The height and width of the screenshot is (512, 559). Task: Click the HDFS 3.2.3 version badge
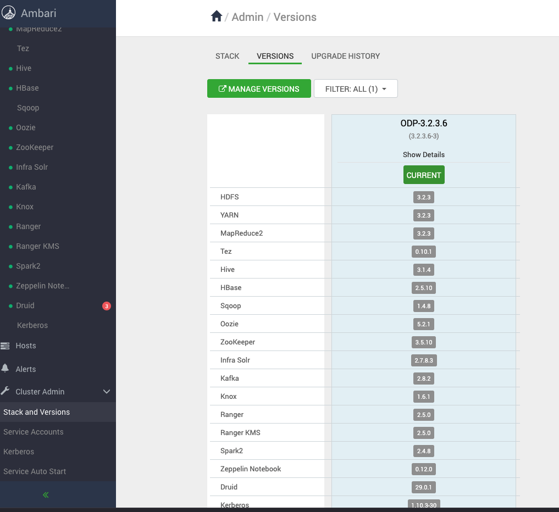424,197
